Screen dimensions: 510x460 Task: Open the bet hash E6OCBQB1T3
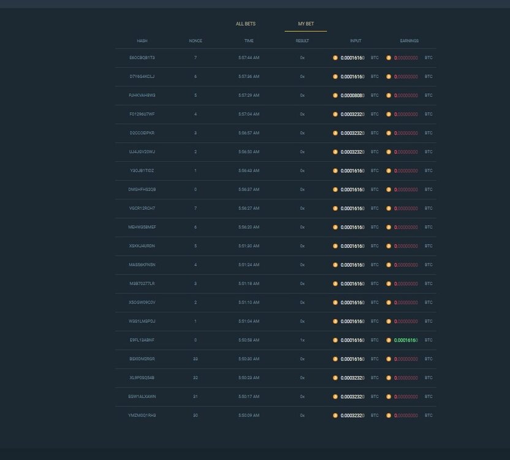pos(142,58)
